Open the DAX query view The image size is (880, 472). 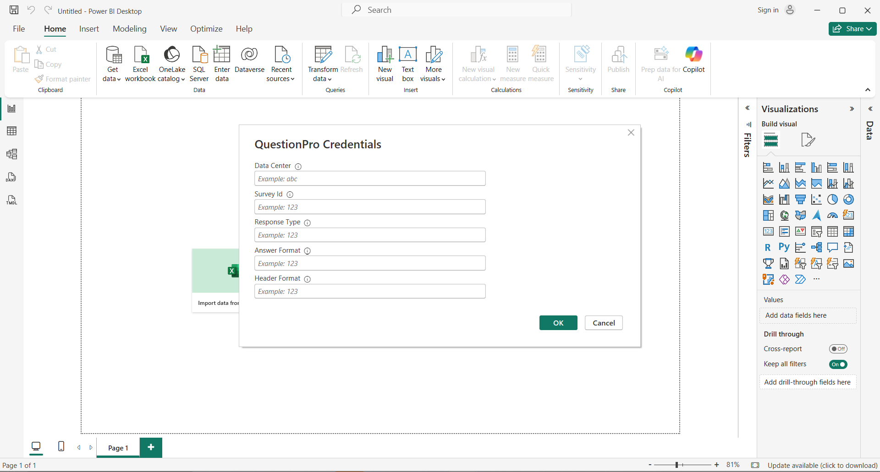[11, 177]
